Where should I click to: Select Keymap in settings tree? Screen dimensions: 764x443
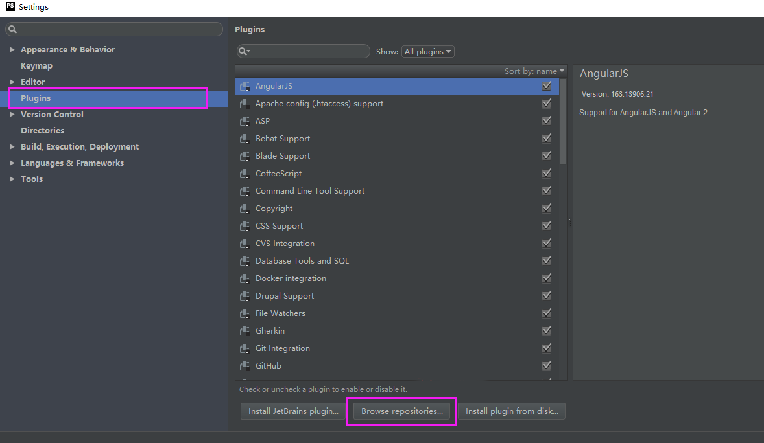click(36, 65)
